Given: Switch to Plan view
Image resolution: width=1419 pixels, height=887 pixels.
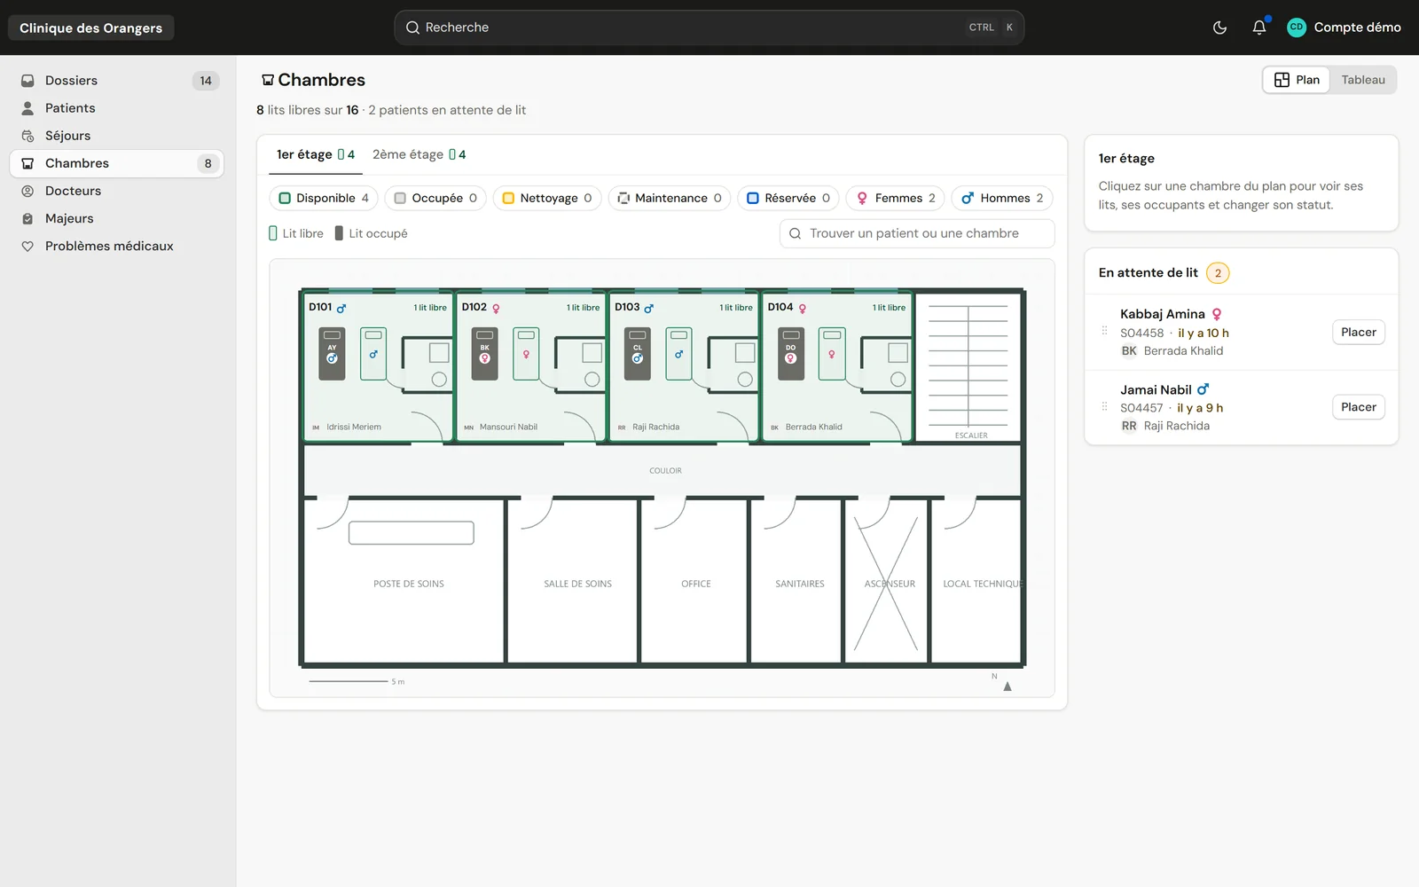Looking at the screenshot, I should [1297, 80].
